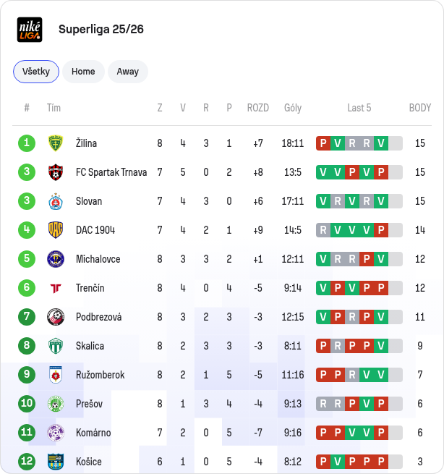Click the Skalica team name
The image size is (444, 474).
tap(90, 346)
